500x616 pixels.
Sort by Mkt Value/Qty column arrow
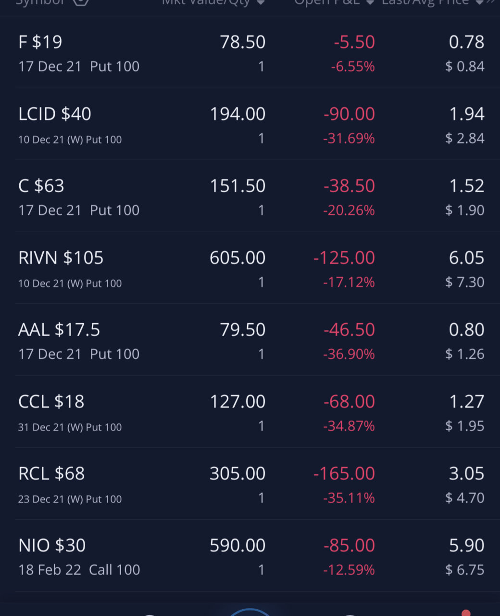(261, 2)
